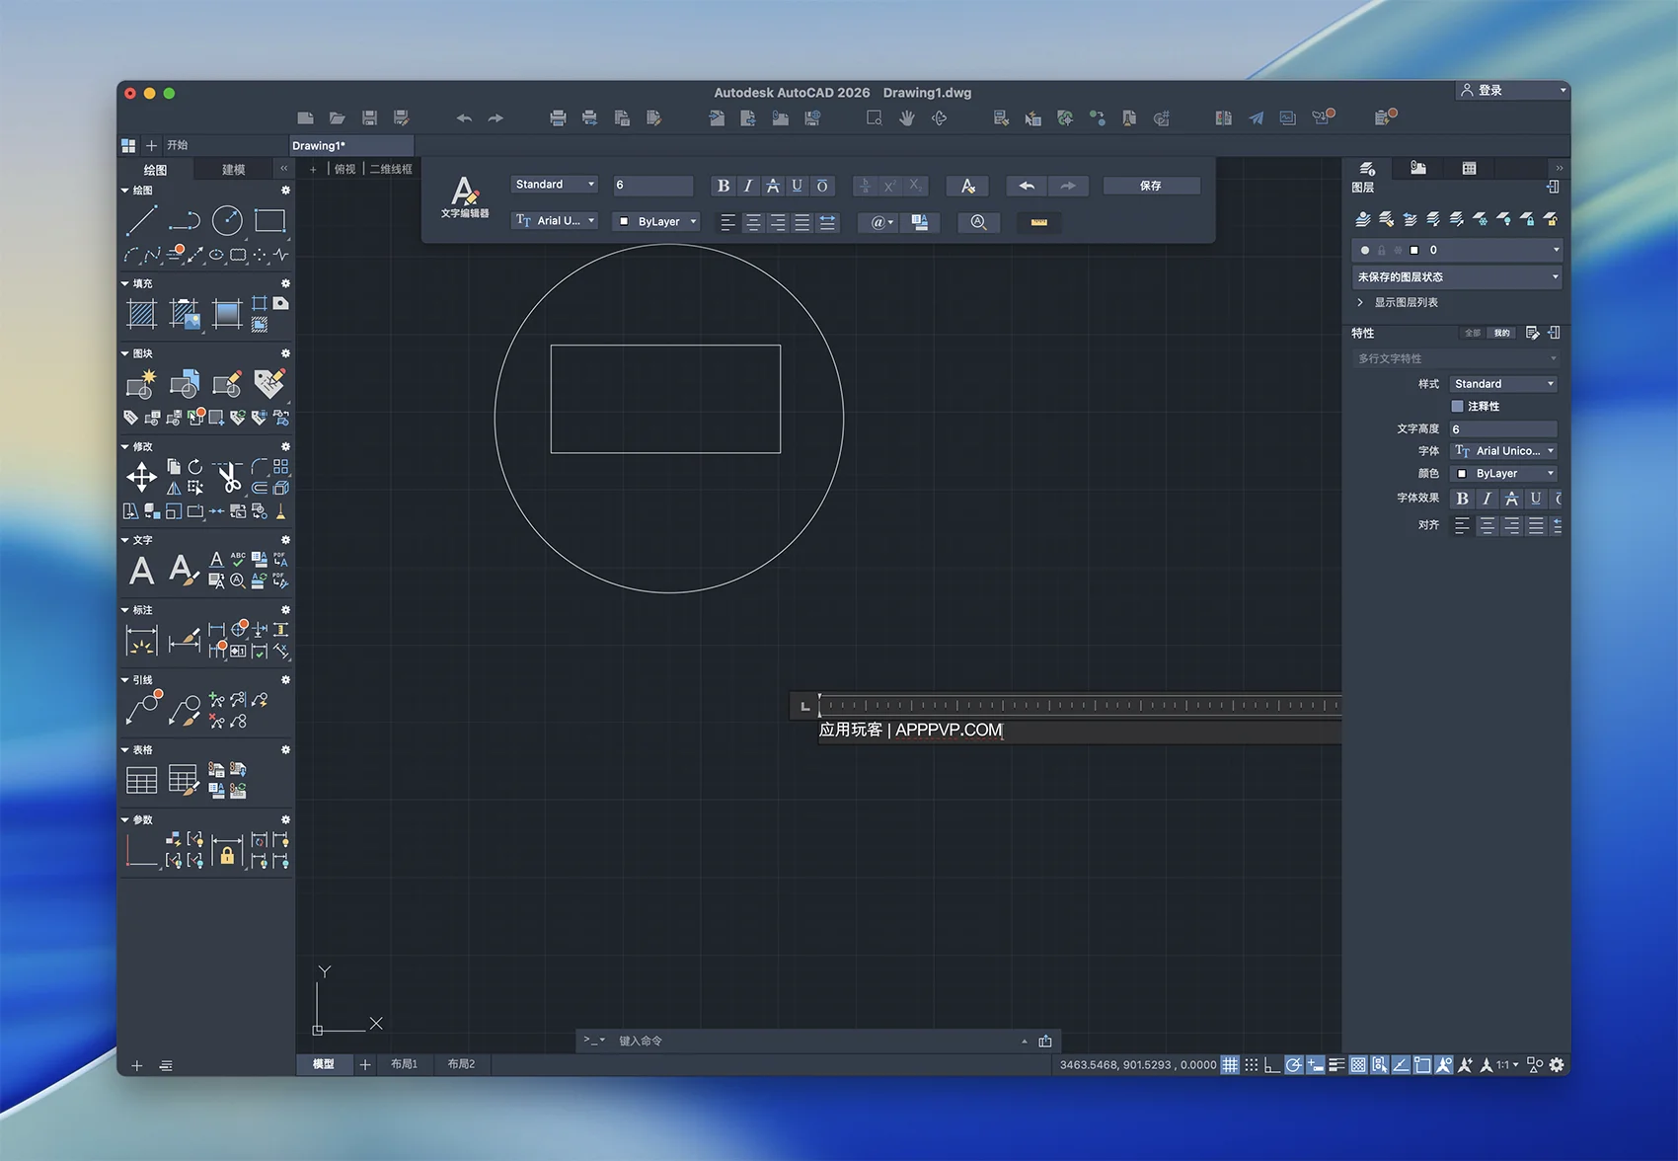Open the ByLayer color swatch in text editor
Viewport: 1678px width, 1161px height.
[x=656, y=221]
